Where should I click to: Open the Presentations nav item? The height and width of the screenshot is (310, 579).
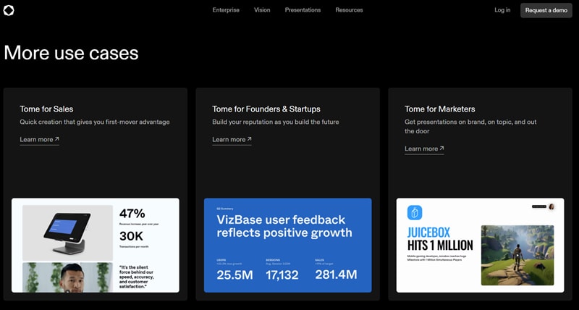(303, 10)
